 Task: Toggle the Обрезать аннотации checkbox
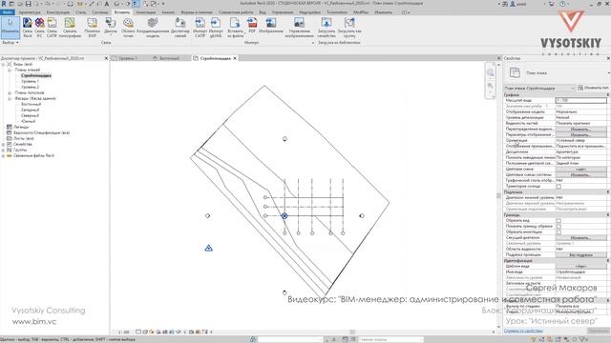point(558,232)
